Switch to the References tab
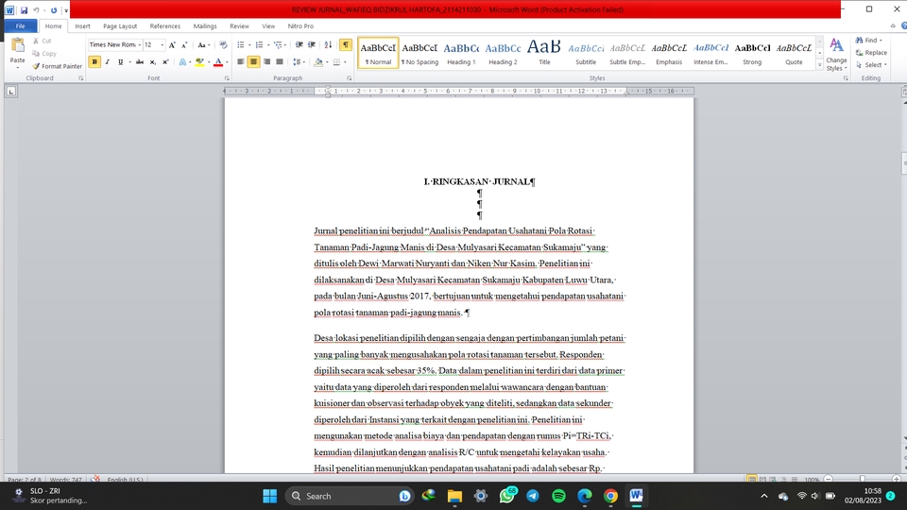This screenshot has width=907, height=510. click(164, 26)
